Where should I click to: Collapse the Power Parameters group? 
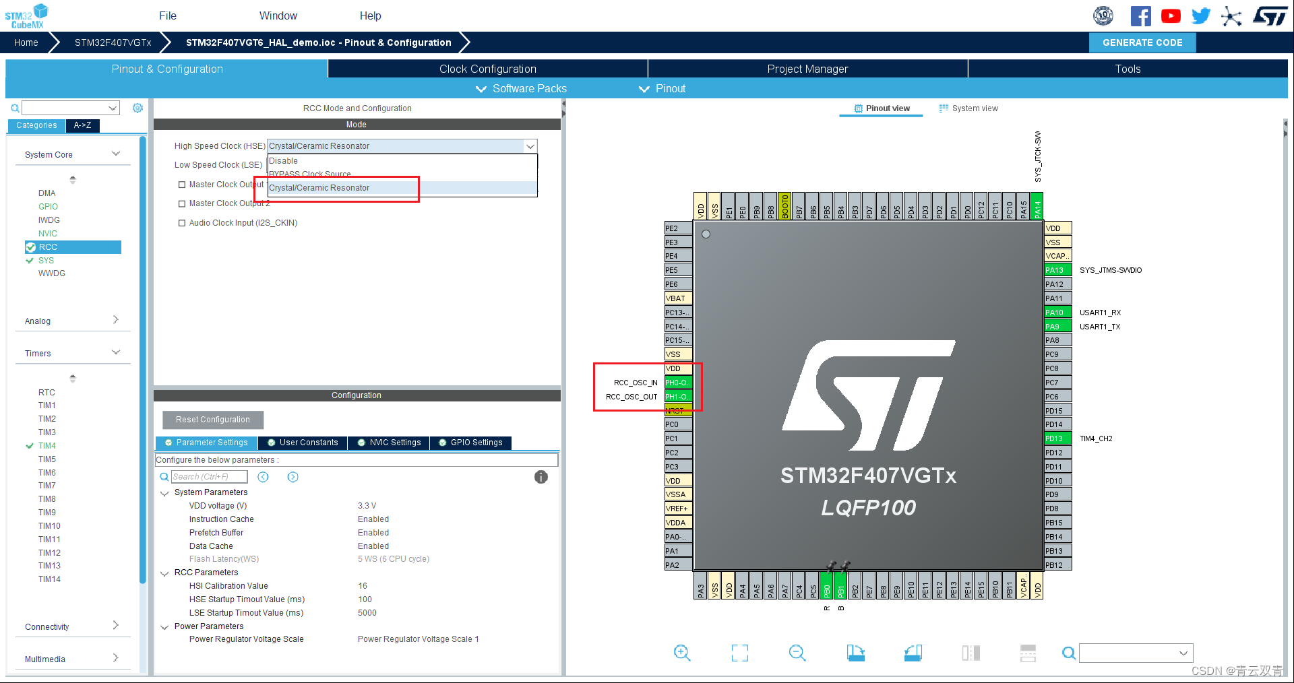164,627
